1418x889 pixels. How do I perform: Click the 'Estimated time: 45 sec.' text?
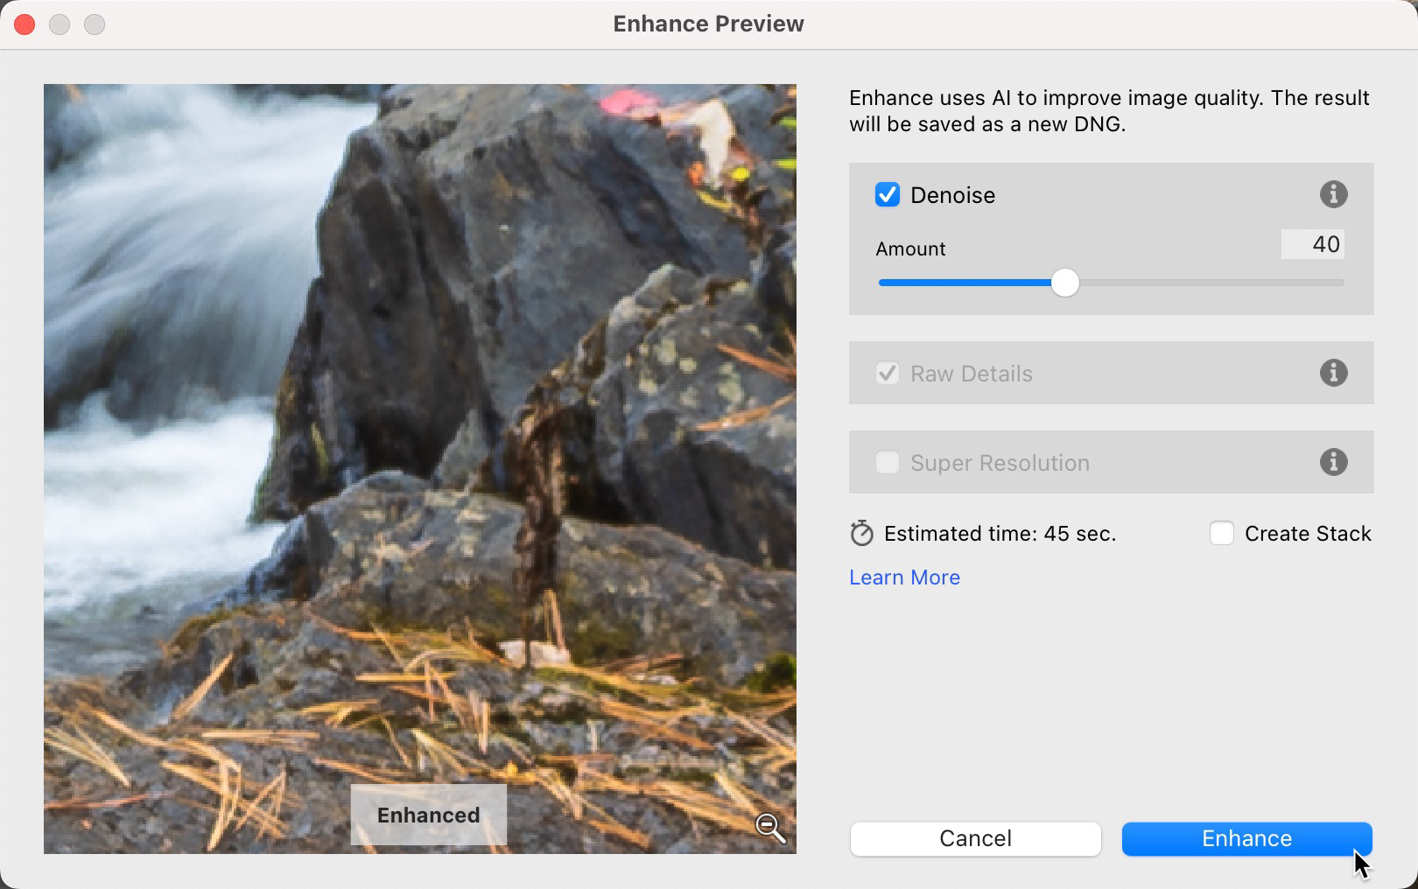click(x=1000, y=534)
